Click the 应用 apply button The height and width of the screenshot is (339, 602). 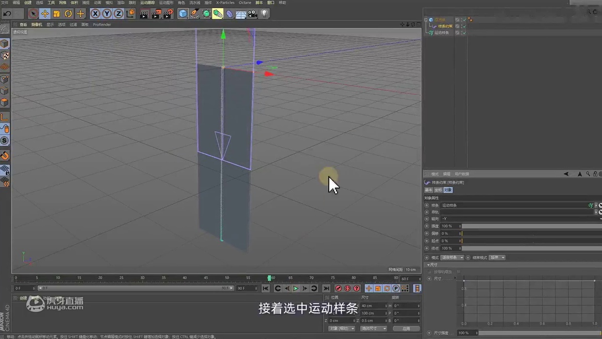[406, 328]
